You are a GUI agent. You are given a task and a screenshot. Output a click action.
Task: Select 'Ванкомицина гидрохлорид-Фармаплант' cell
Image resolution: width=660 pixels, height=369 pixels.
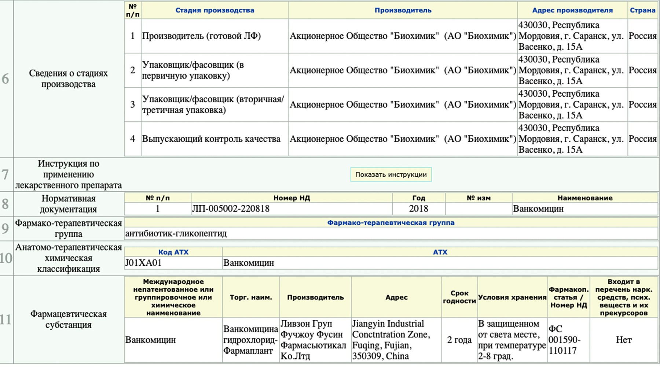(251, 340)
